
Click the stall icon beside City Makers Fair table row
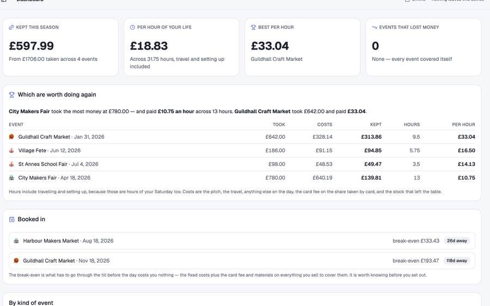(11, 178)
